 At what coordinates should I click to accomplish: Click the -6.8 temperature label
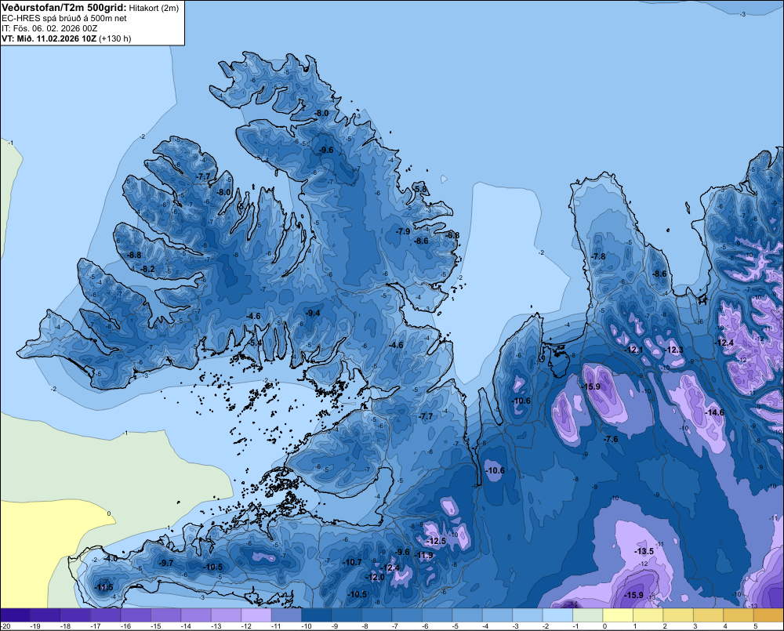(452, 235)
